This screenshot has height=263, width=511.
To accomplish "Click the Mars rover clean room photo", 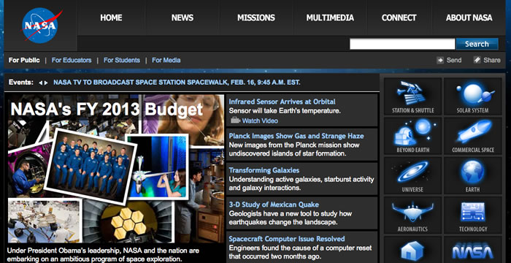I will point(45,221).
